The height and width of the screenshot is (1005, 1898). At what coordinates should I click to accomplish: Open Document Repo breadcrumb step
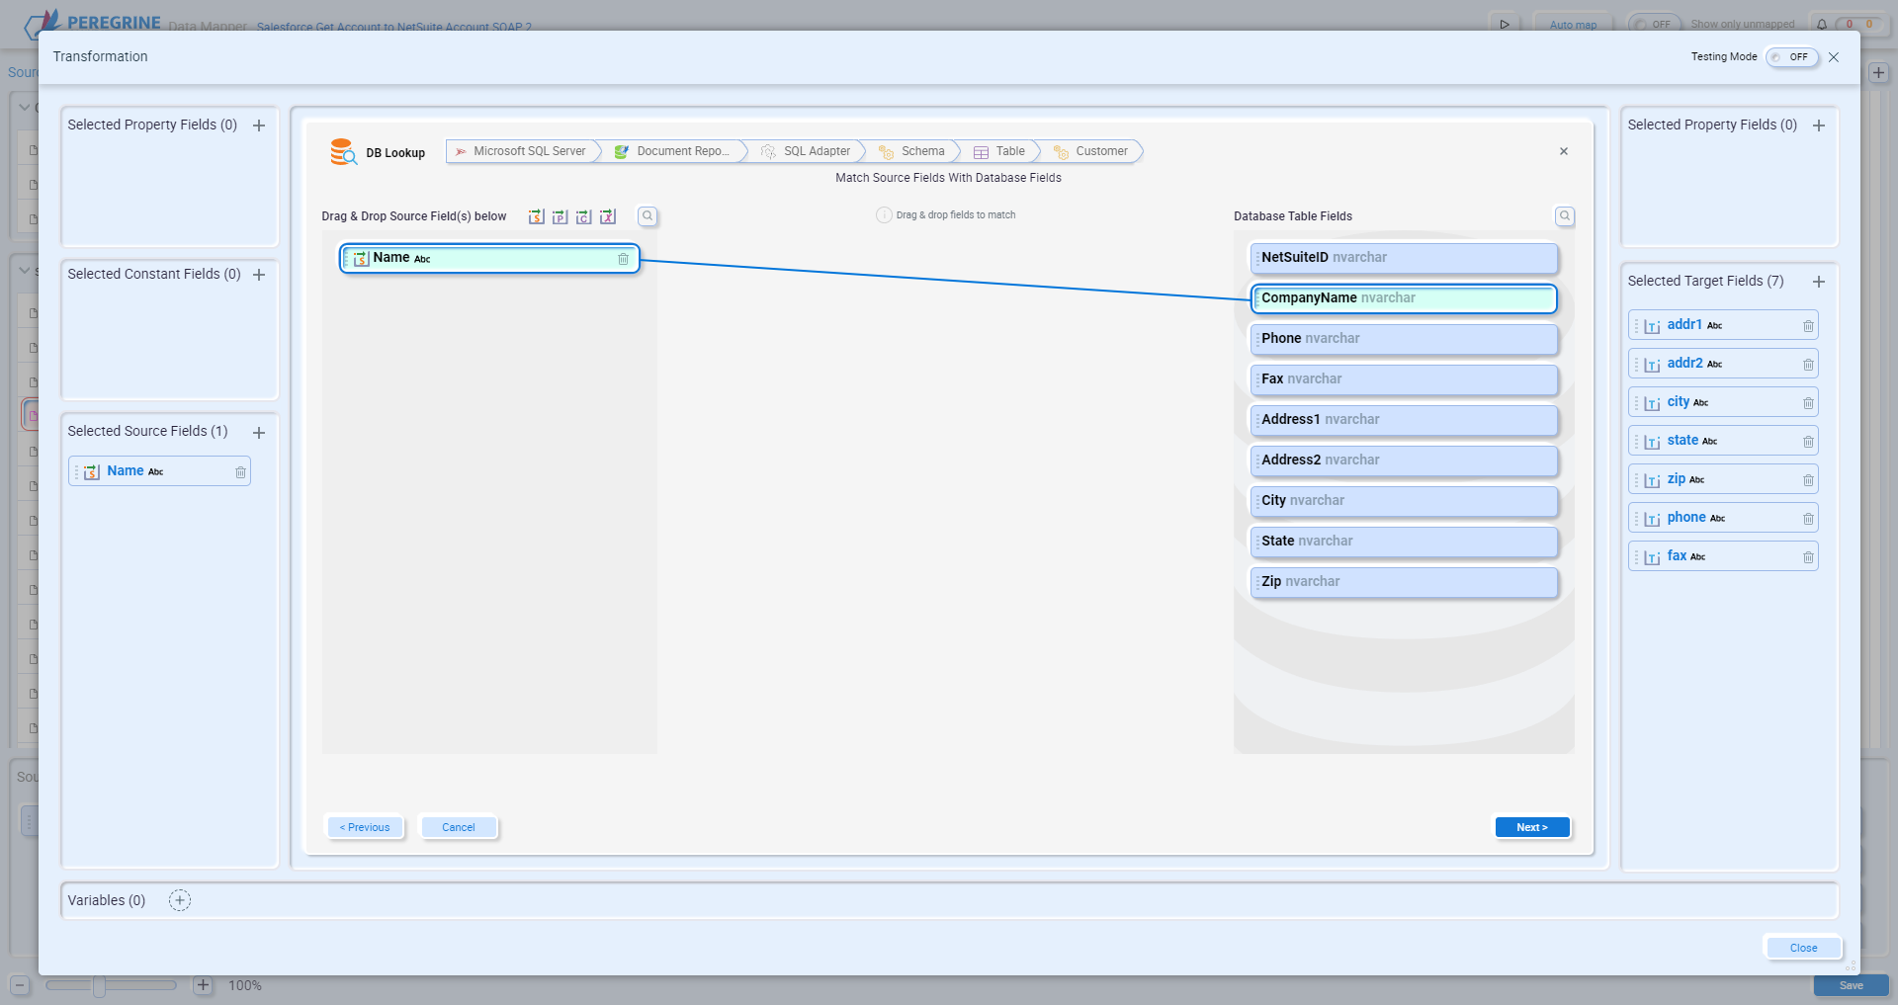[x=677, y=151]
